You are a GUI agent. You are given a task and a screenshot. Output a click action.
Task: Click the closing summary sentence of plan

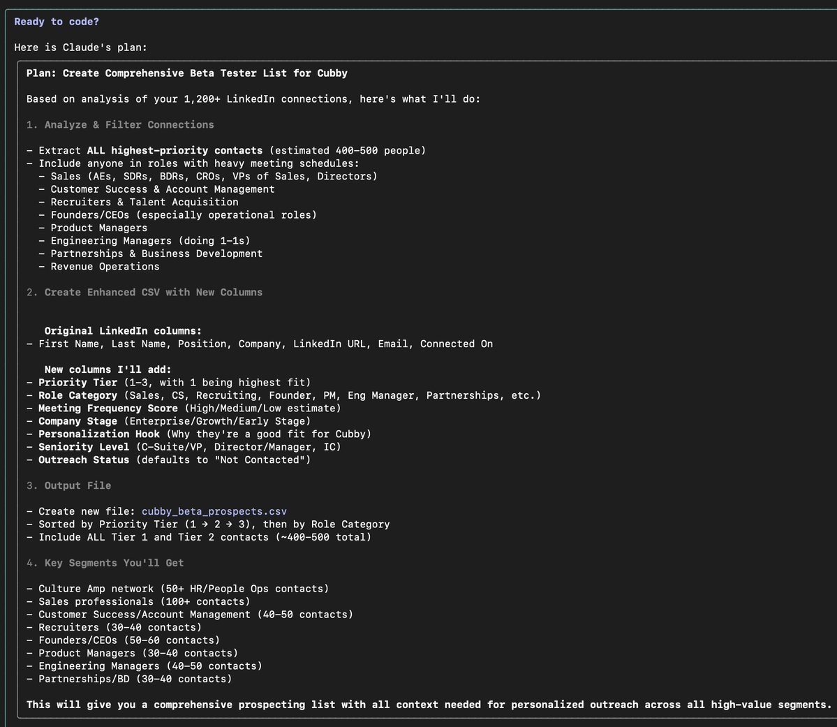coord(429,705)
